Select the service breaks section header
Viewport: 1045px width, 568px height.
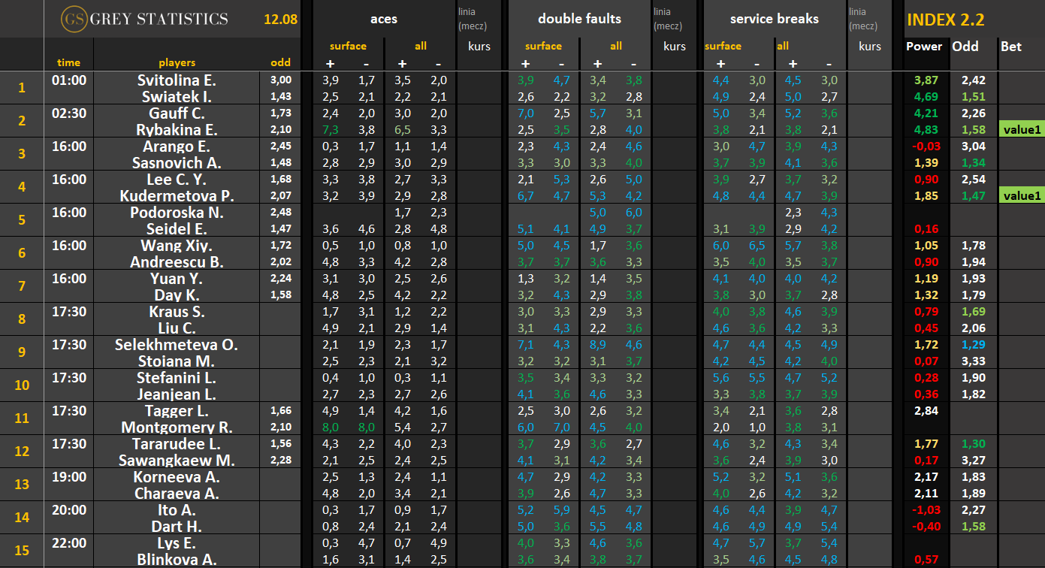pyautogui.click(x=773, y=19)
